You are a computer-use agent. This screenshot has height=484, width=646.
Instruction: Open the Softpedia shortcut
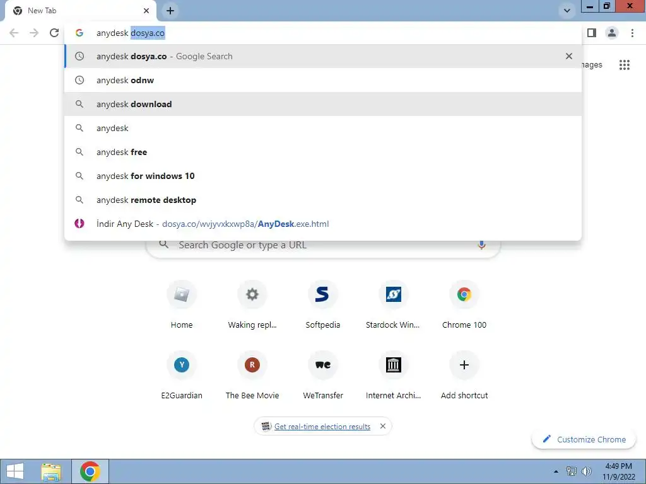pos(323,306)
